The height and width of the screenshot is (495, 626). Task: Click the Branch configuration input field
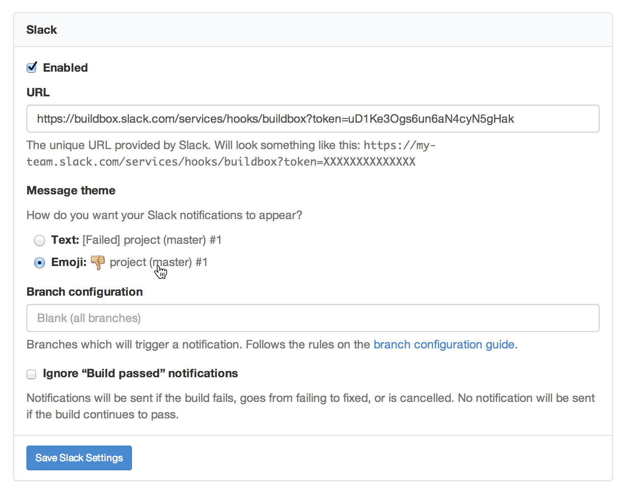(313, 318)
